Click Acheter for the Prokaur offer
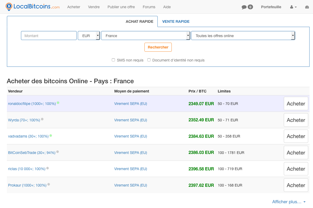Screen dimensions: 313x208 pyautogui.click(x=296, y=185)
